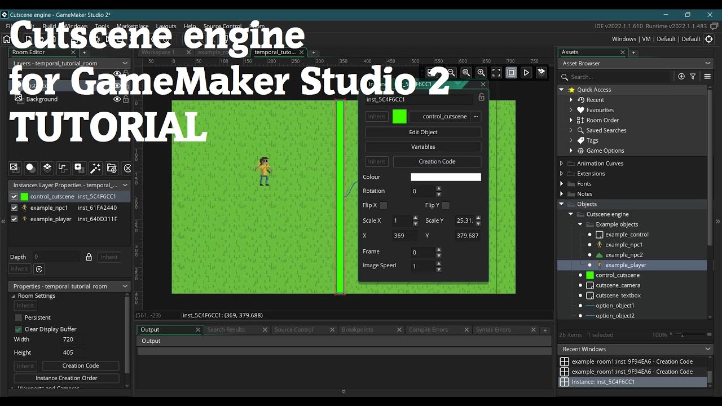The width and height of the screenshot is (722, 406).
Task: Create a new effect layer (magic wand)
Action: pos(95,167)
